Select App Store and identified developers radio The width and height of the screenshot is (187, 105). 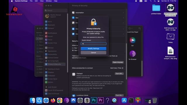[73, 50]
